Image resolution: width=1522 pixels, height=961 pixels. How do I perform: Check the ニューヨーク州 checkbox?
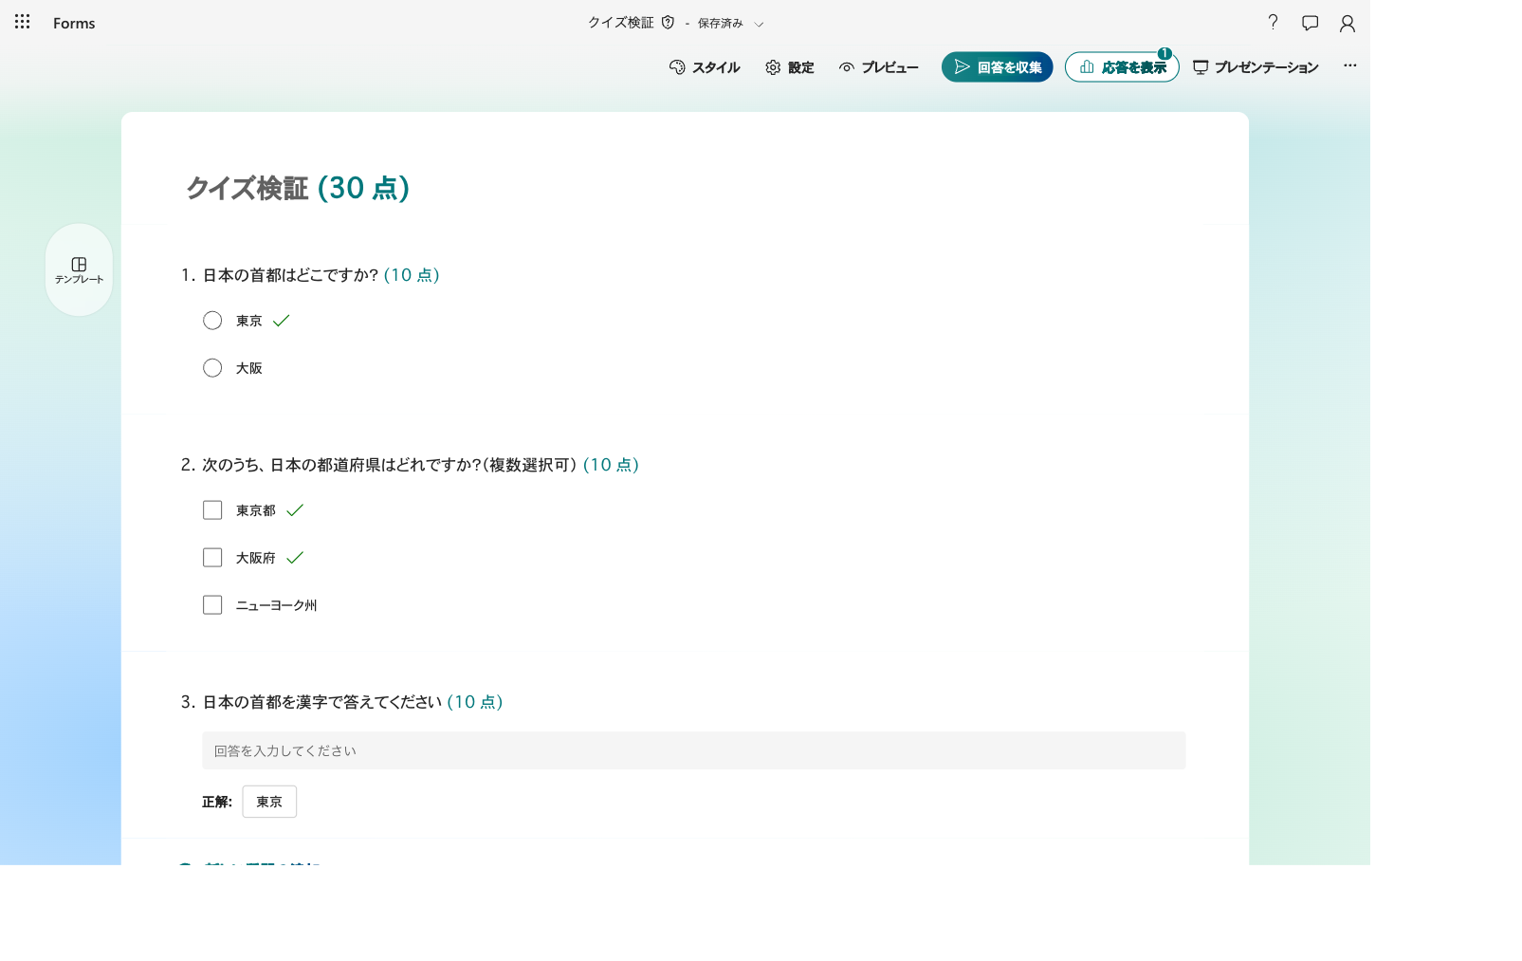212,605
